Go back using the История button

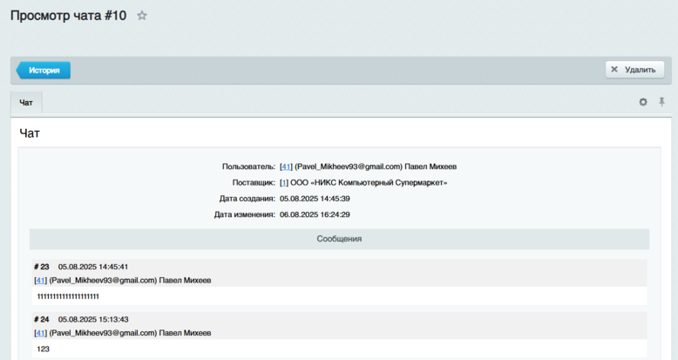[43, 70]
